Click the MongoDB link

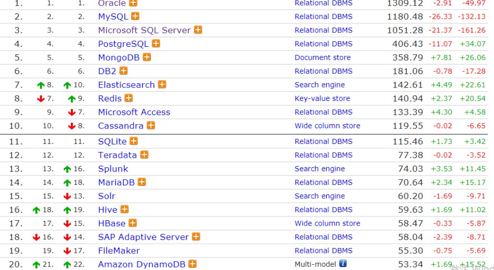click(119, 57)
